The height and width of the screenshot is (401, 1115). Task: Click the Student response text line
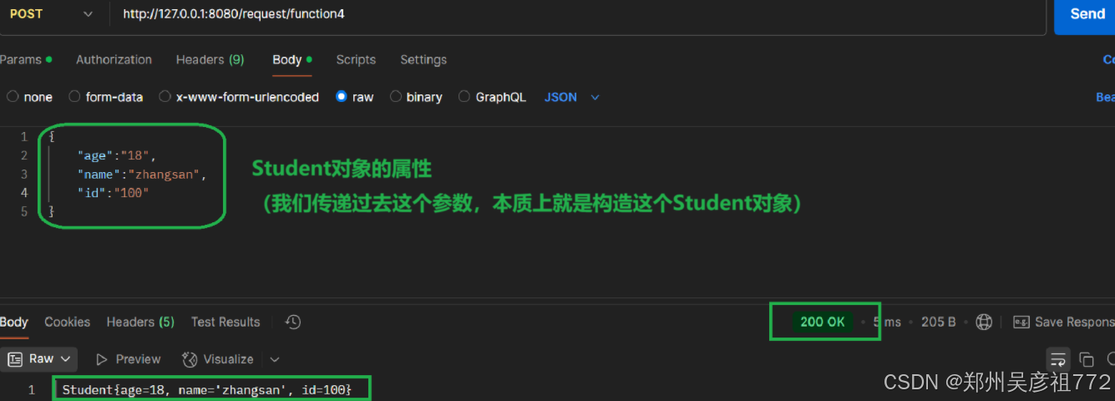click(207, 389)
